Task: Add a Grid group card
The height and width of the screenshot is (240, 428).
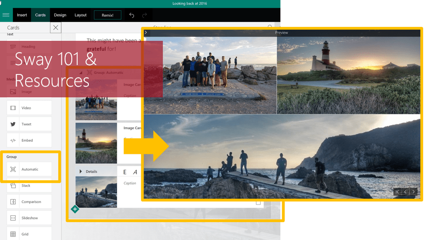Action: coord(29,234)
